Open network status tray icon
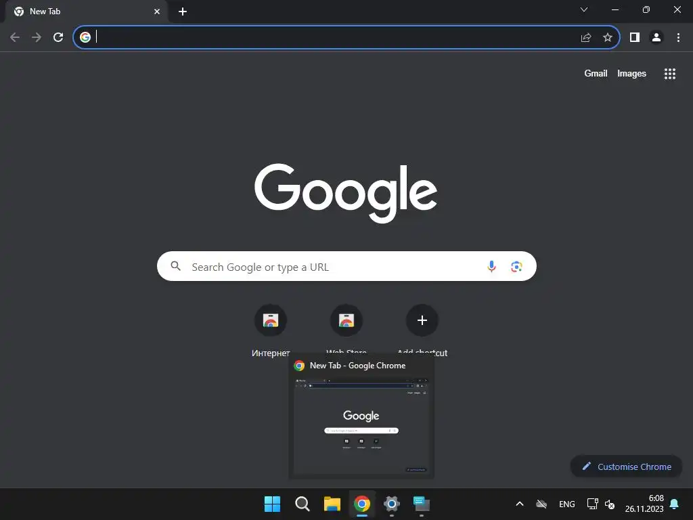 (592, 504)
